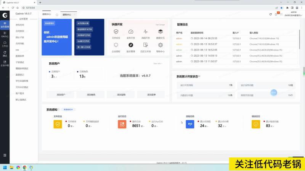
Task: Open the 子表测试 sidebar menu item
Action: (20, 62)
